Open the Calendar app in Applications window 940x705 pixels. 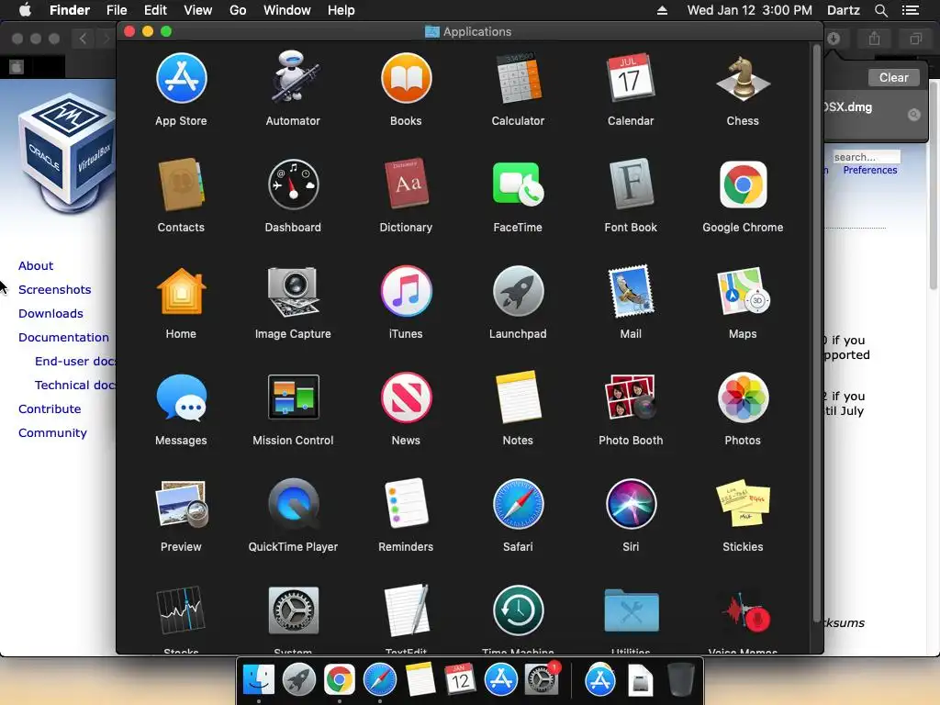[x=631, y=79]
